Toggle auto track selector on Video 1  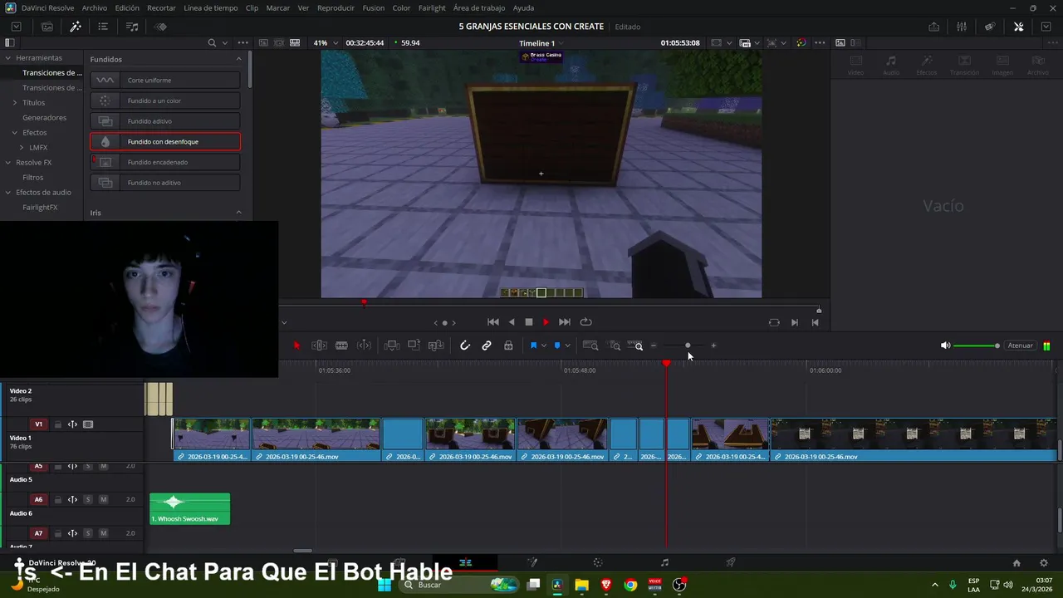72,424
